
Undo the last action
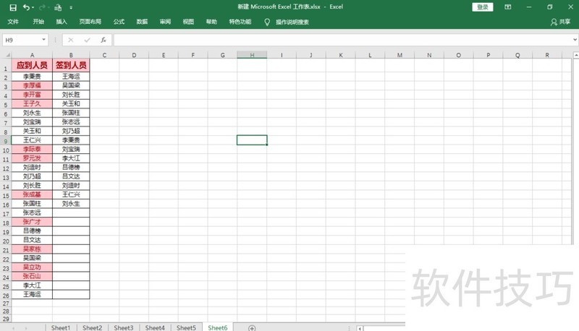25,7
